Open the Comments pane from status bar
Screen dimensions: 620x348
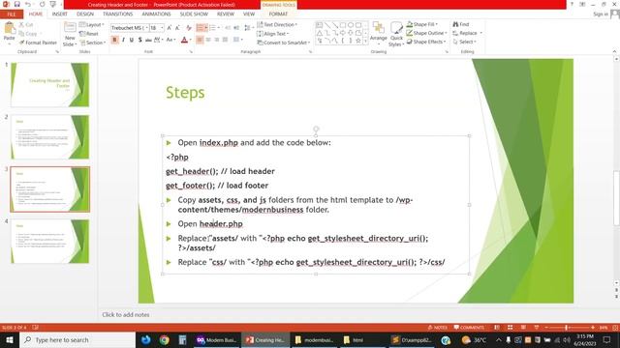(x=469, y=328)
